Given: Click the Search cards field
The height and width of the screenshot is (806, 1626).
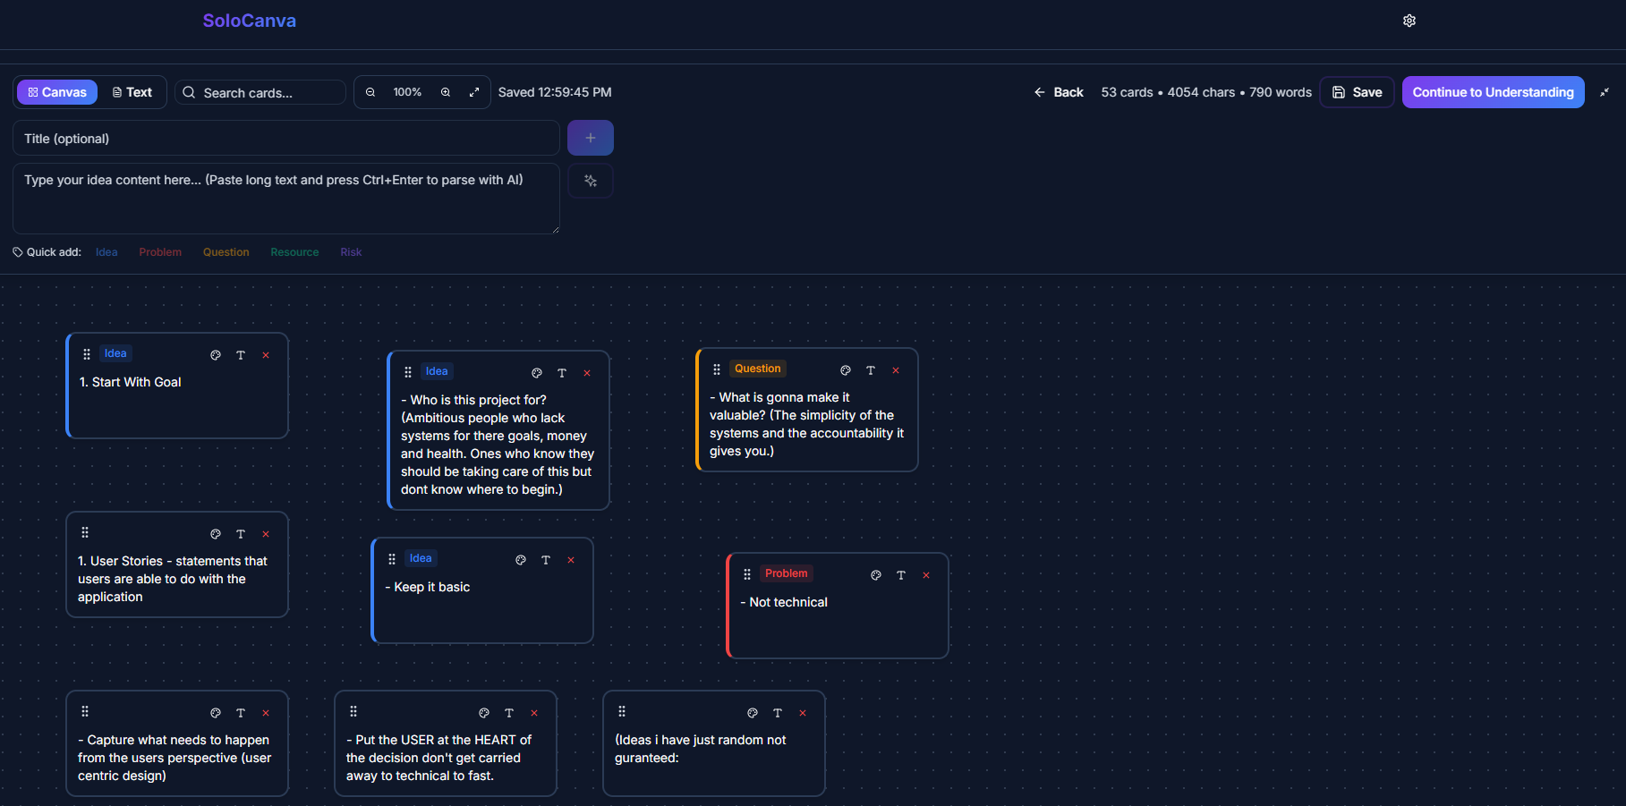Looking at the screenshot, I should tap(260, 91).
